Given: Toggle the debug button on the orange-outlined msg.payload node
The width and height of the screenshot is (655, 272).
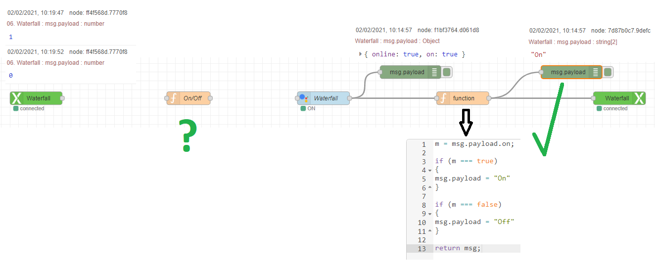Looking at the screenshot, I should coord(608,72).
